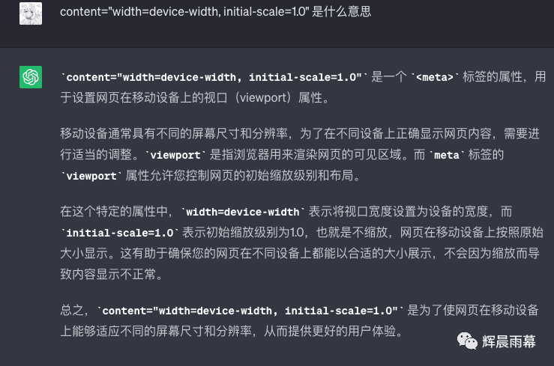Image resolution: width=554 pixels, height=366 pixels.
Task: Click the text 属性允许您控制网页的初始缩放级别和布局
Action: (x=239, y=176)
